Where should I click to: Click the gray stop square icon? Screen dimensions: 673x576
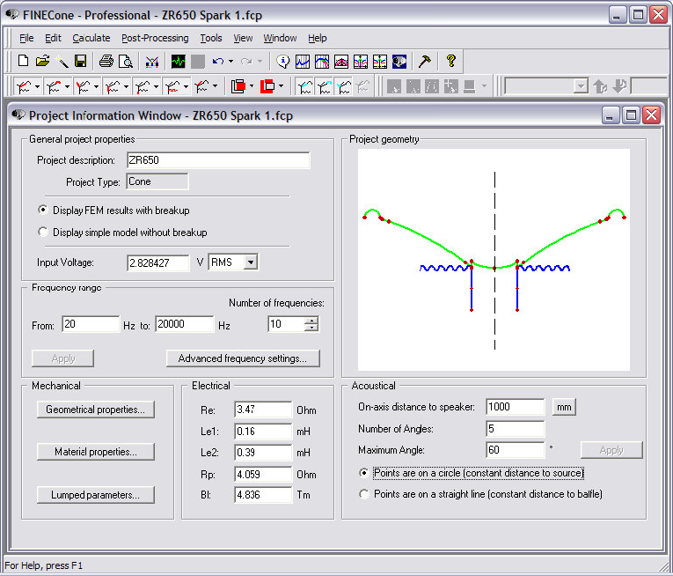[197, 62]
